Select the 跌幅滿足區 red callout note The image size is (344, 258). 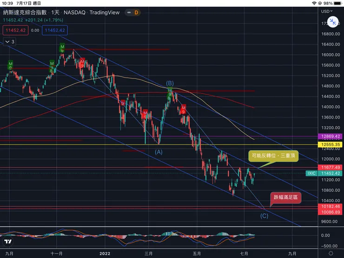285,198
